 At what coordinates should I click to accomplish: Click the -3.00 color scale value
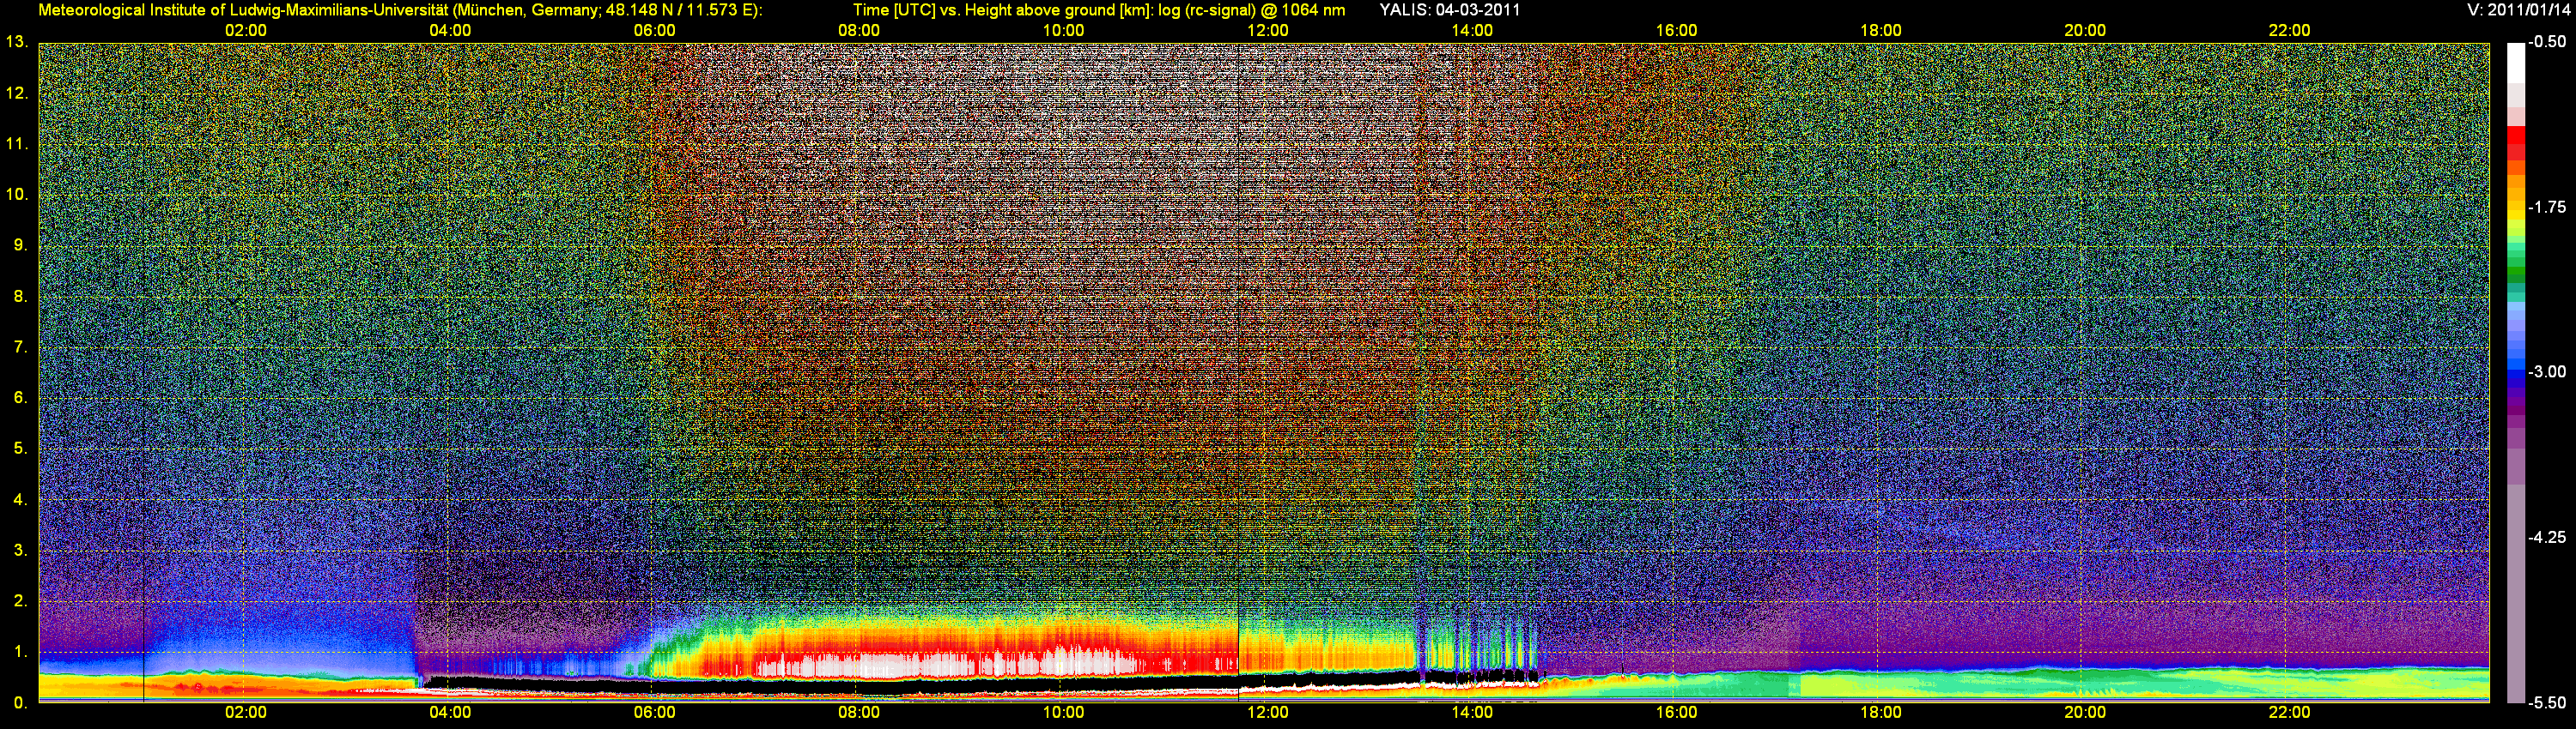[x=2547, y=372]
